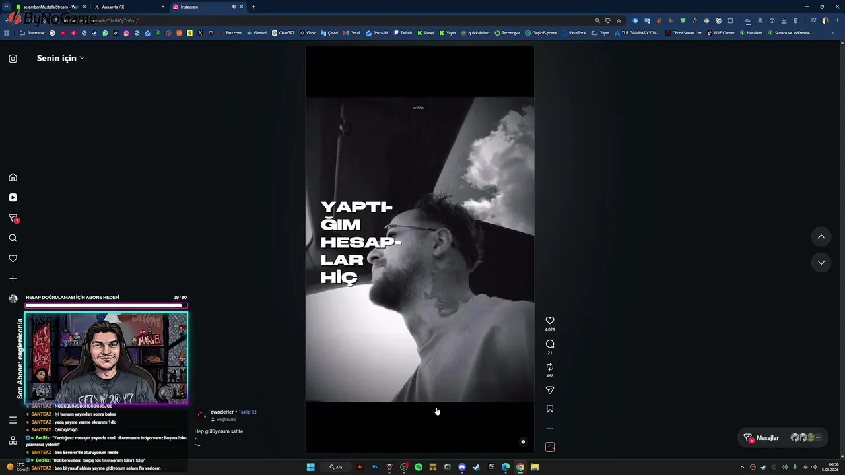Viewport: 845px width, 475px height.
Task: Open the browser zoom magnifier icon
Action: pyautogui.click(x=597, y=20)
